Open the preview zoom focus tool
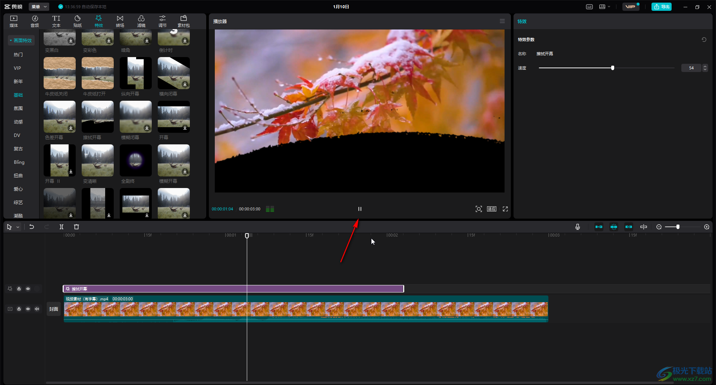Screen dimensions: 716x385 click(x=479, y=209)
